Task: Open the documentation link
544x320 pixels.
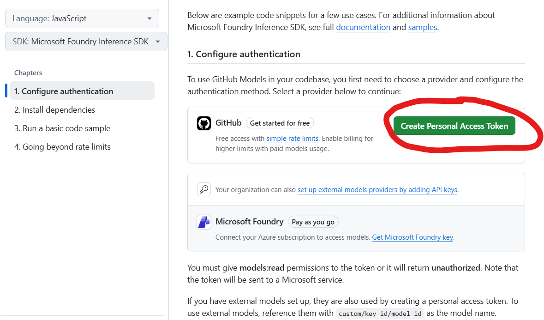Action: (363, 27)
